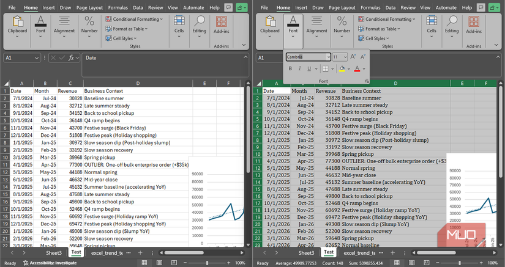Open underline style dropdown arrow
Viewport: 505px width, 267px height.
316,68
